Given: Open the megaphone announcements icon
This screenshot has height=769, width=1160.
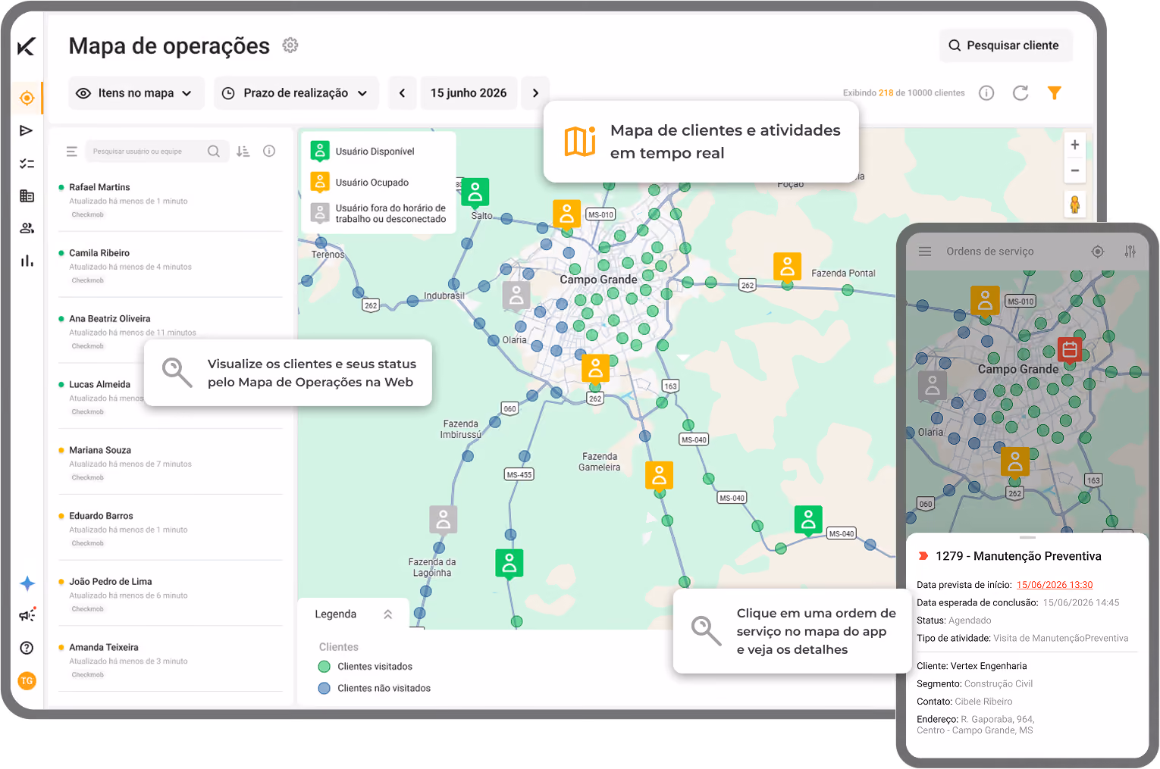Looking at the screenshot, I should click(x=27, y=614).
